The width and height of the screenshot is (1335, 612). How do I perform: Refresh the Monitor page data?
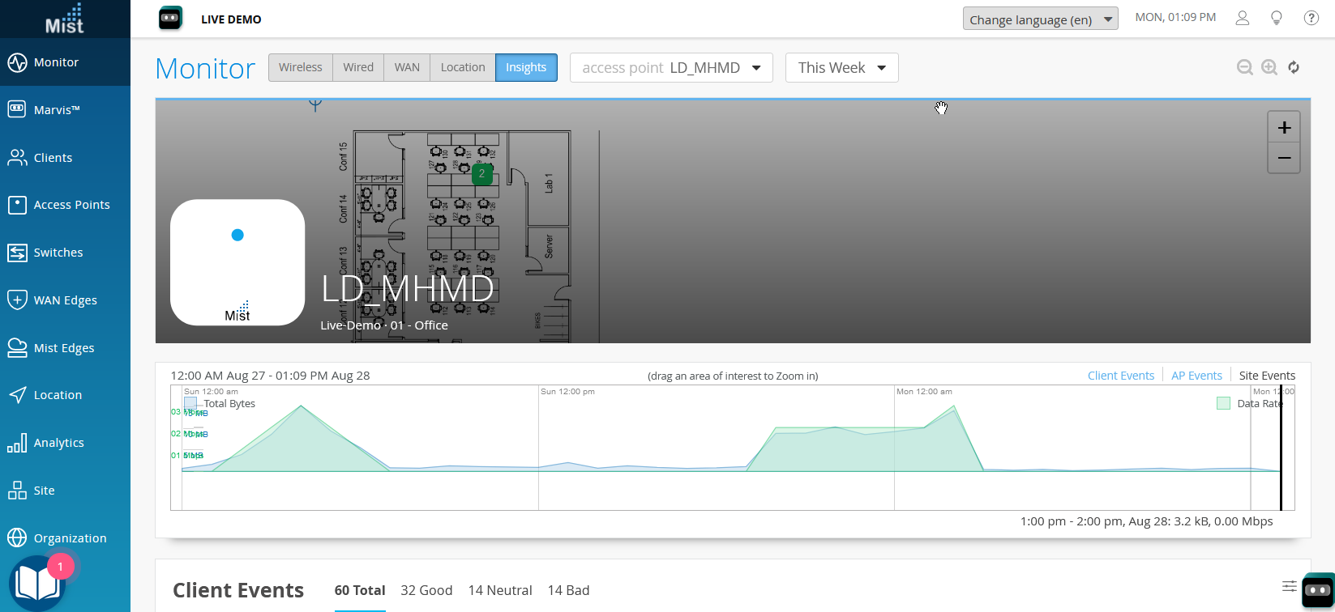(x=1294, y=68)
